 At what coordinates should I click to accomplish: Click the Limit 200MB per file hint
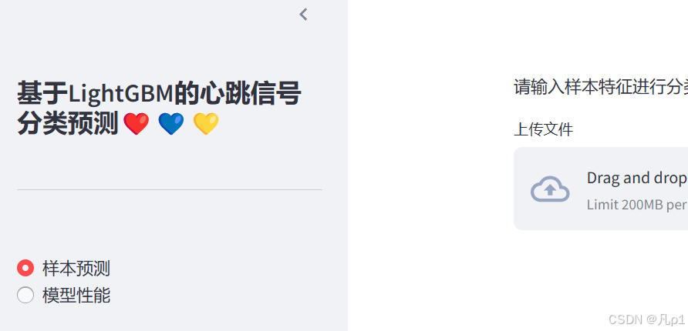point(637,205)
